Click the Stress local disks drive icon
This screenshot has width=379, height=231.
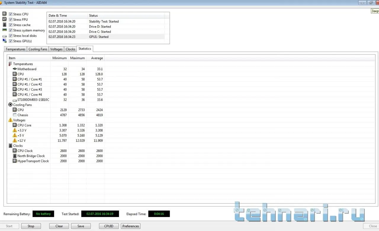click(4, 36)
